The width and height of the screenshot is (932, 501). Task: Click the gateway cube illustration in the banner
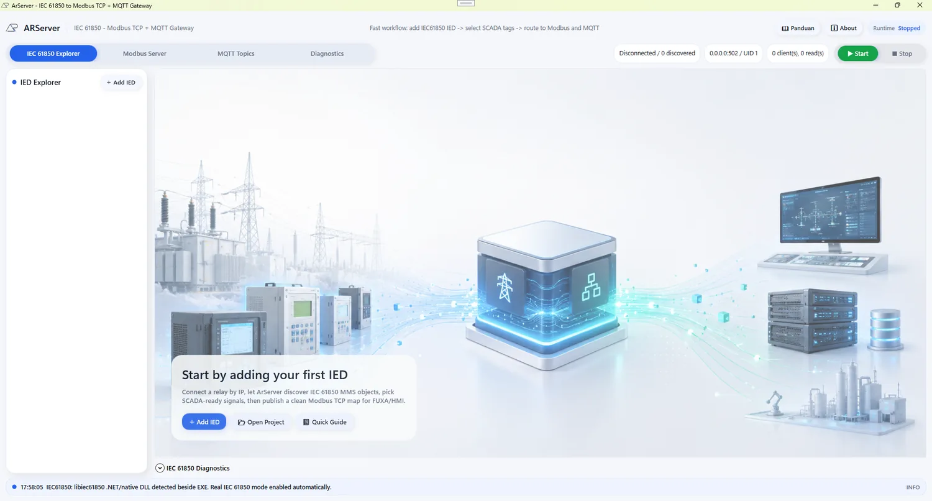coord(547,295)
